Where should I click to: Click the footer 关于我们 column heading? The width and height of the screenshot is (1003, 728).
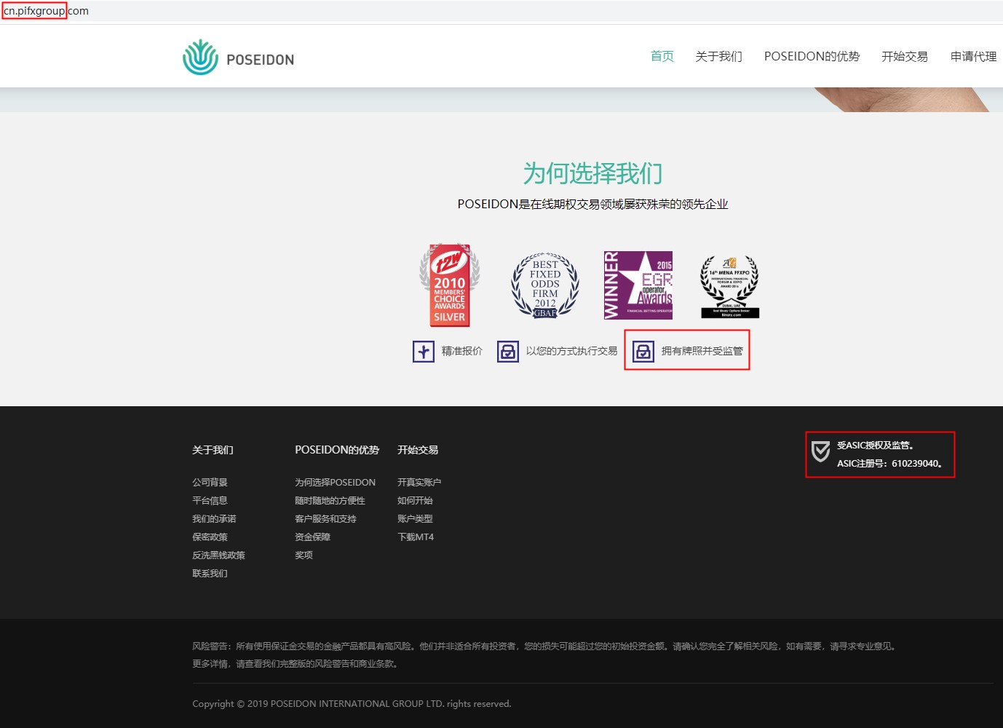click(213, 450)
